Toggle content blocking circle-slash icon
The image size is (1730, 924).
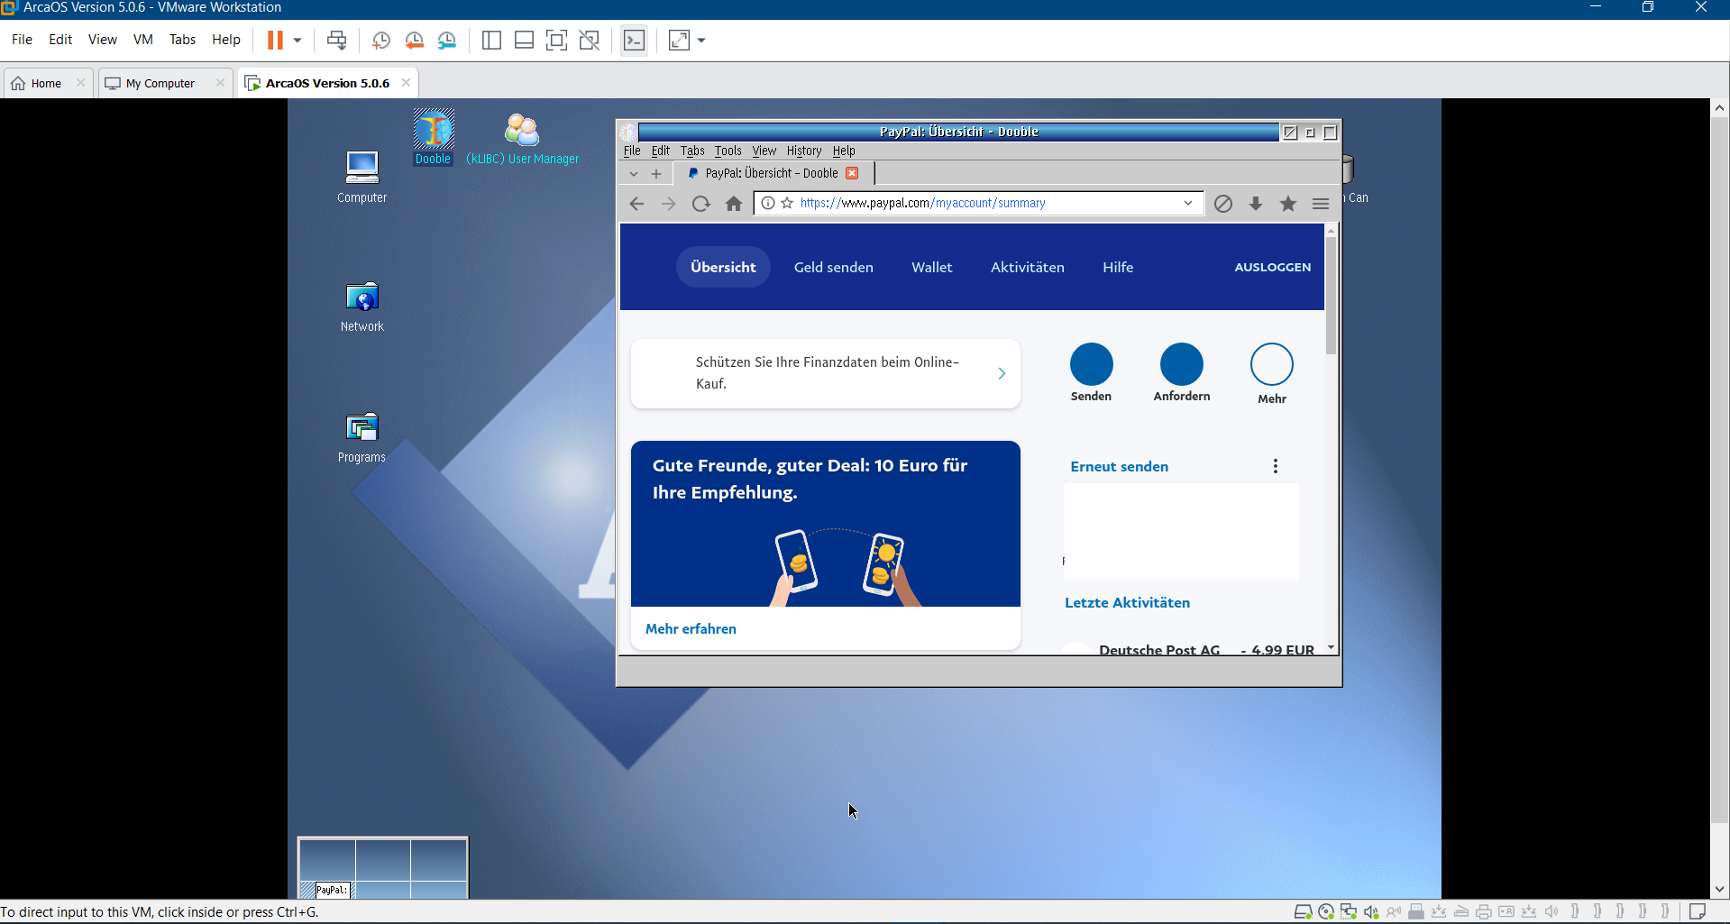point(1222,204)
